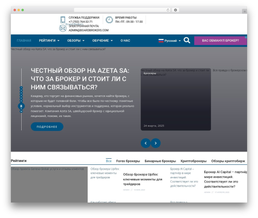258x218 pixels.
Task: Click Вас обманул брокер? button
Action: pos(220,41)
